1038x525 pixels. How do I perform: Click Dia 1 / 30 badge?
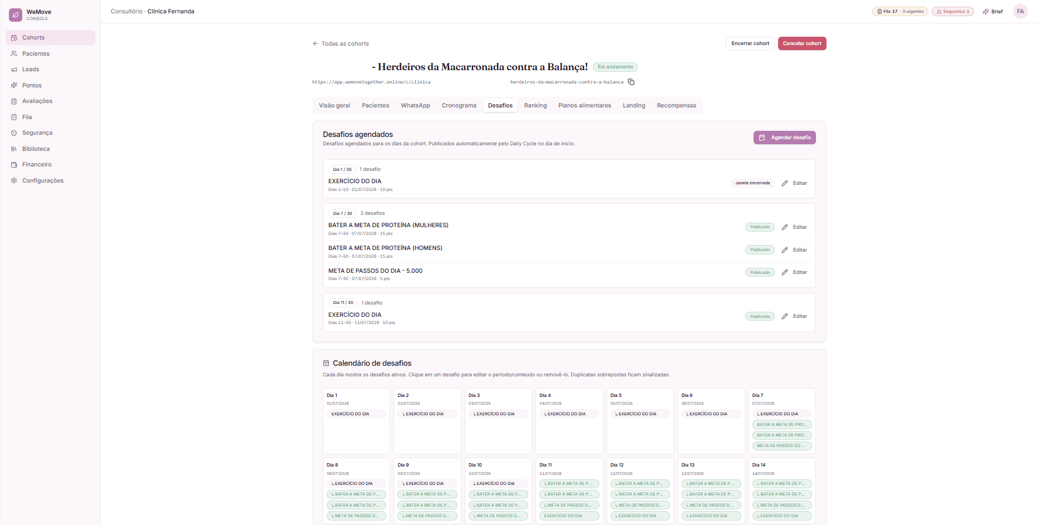342,169
